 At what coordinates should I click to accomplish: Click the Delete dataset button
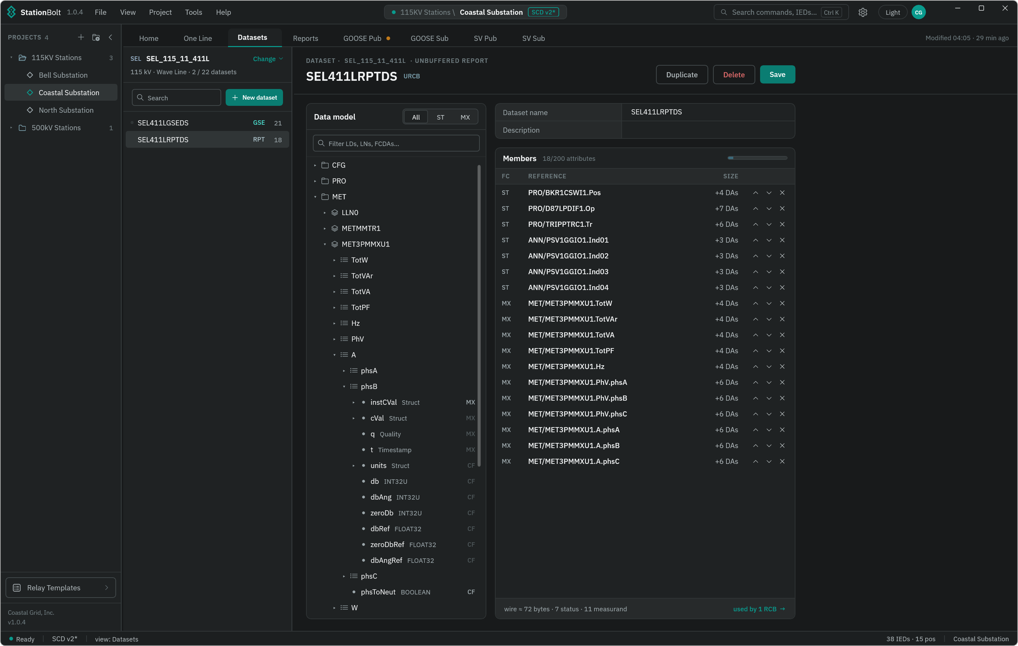[x=734, y=75]
